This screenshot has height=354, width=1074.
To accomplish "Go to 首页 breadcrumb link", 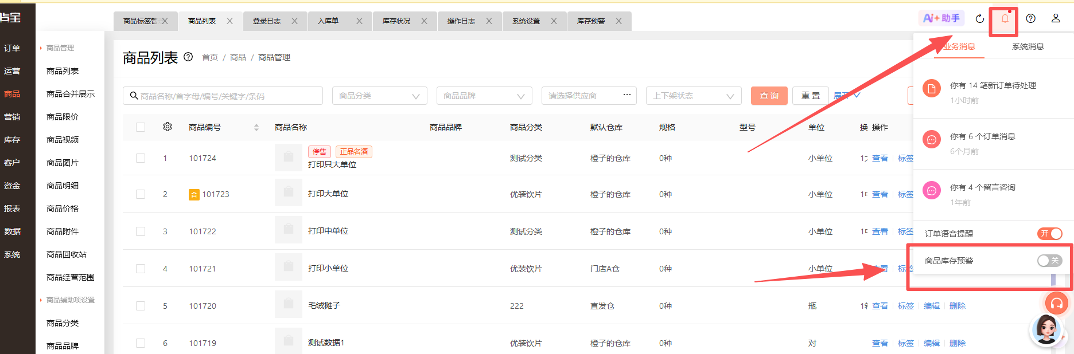I will [x=210, y=57].
